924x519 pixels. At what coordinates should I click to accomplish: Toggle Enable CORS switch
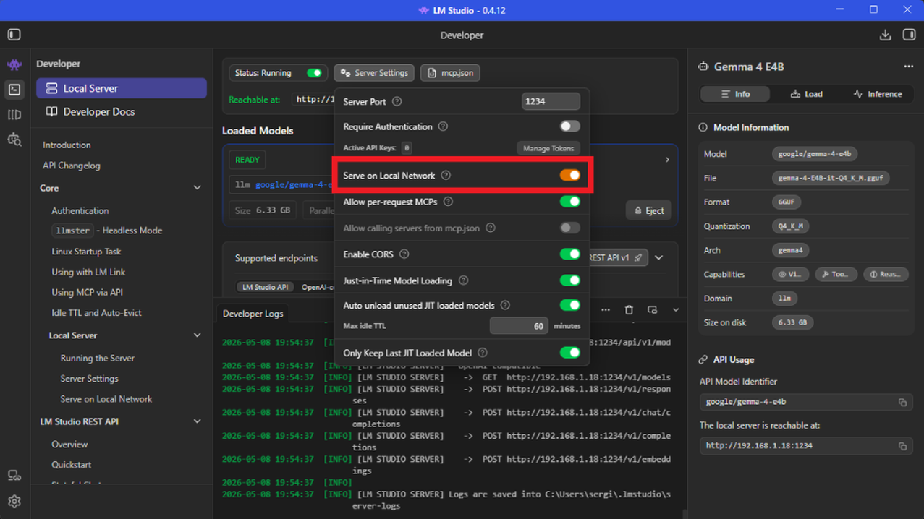570,254
